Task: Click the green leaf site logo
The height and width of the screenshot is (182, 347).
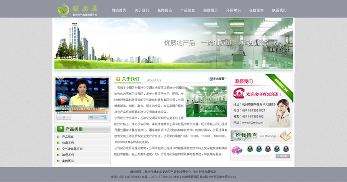Action: tap(63, 9)
